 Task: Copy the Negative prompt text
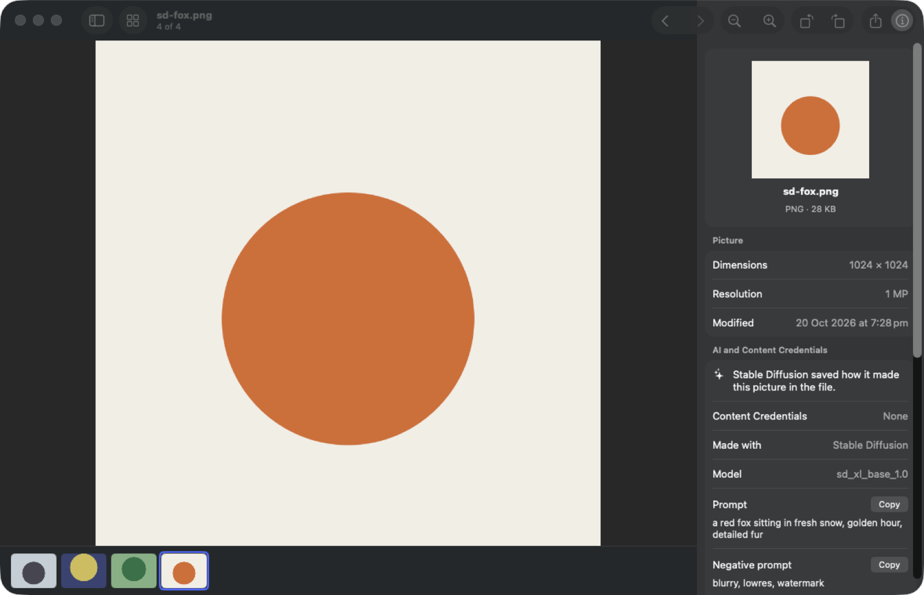click(889, 564)
